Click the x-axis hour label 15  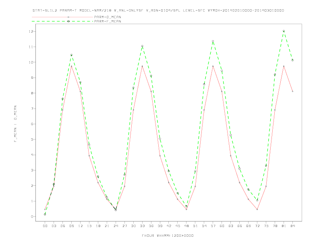coord(89,226)
